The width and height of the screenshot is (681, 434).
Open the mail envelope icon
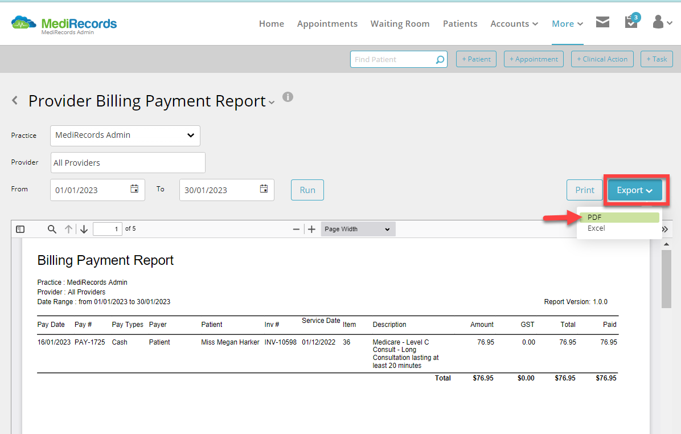[x=602, y=22]
